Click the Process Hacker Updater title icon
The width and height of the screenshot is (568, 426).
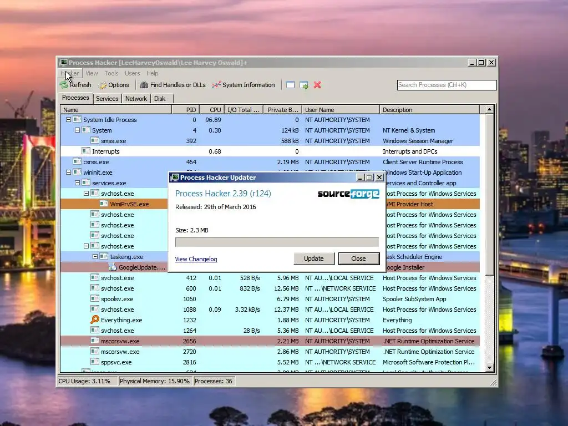tap(175, 177)
